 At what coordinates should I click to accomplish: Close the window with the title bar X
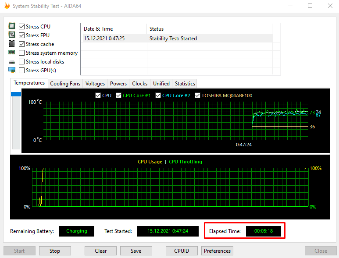330,6
